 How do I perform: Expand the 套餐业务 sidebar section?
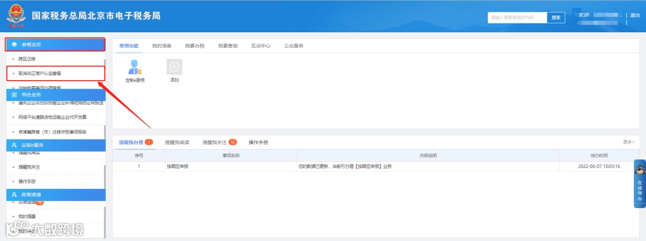[x=56, y=44]
